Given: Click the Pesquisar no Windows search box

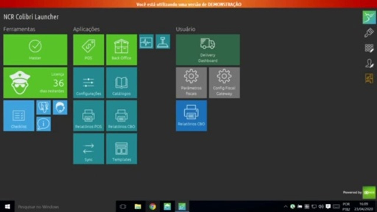Looking at the screenshot, I should pos(65,207).
